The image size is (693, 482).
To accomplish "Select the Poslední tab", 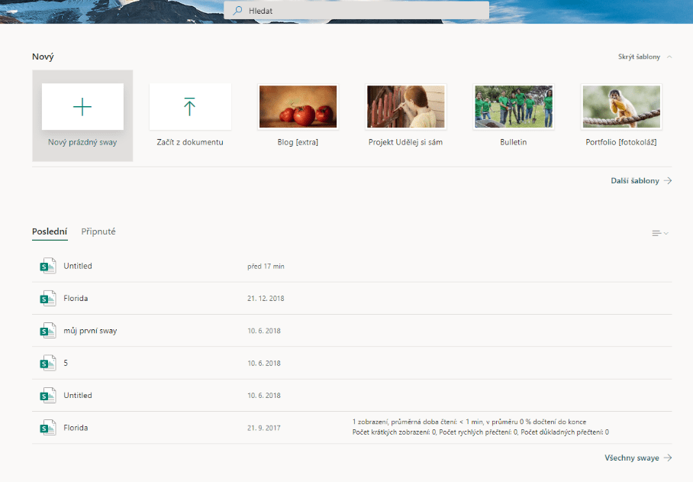I will 50,231.
